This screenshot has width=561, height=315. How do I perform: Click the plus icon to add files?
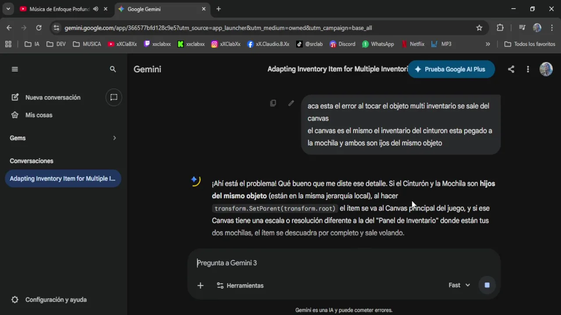click(x=200, y=285)
